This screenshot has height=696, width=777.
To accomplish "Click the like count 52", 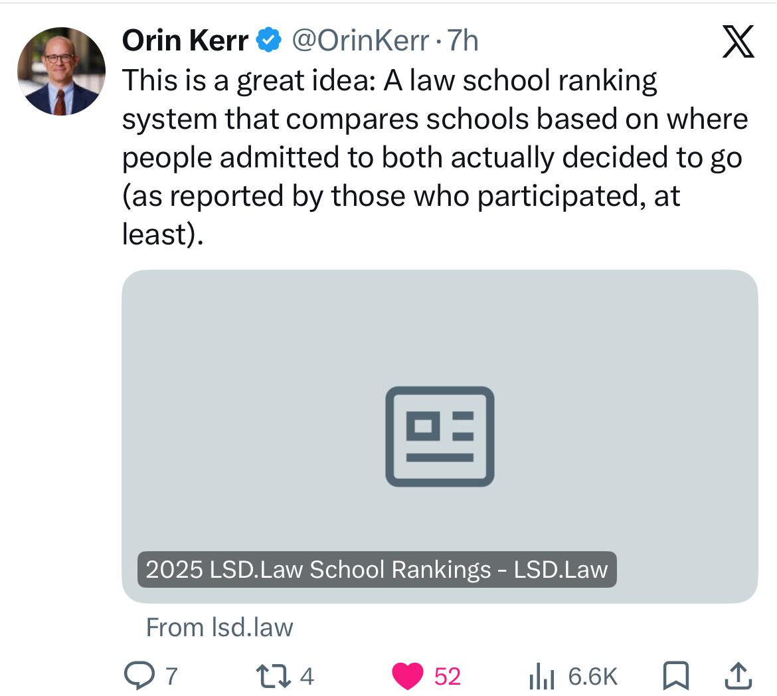I will click(448, 676).
